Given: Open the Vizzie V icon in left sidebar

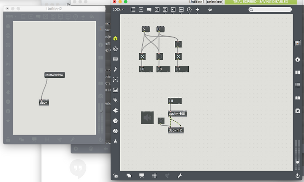Looking at the screenshot, I should click(x=115, y=121).
